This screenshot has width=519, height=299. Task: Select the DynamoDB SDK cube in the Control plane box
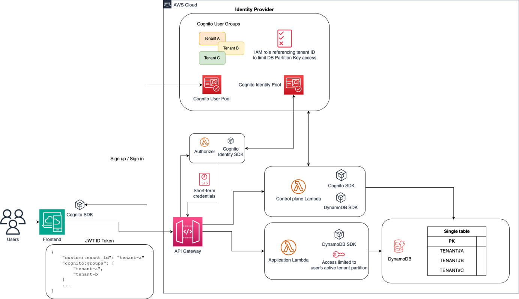340,197
